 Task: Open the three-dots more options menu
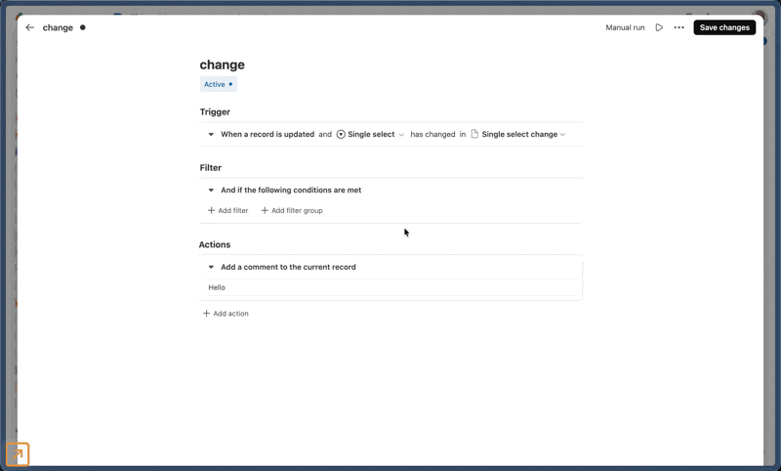click(x=678, y=27)
